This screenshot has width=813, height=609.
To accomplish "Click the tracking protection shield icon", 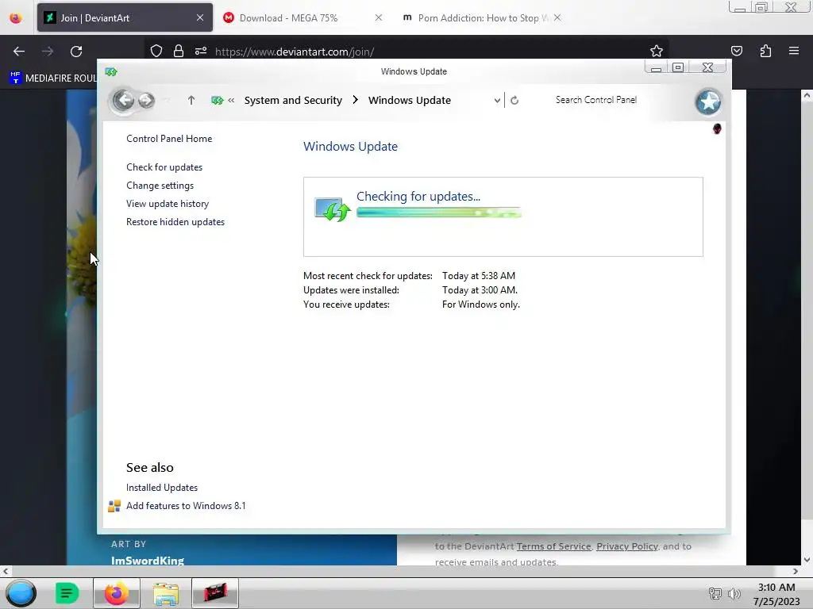I will [x=156, y=52].
